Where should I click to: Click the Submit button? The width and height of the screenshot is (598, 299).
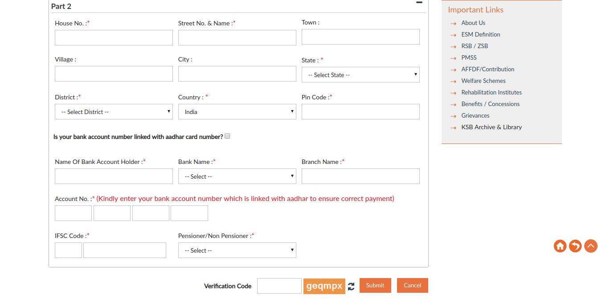(x=375, y=285)
